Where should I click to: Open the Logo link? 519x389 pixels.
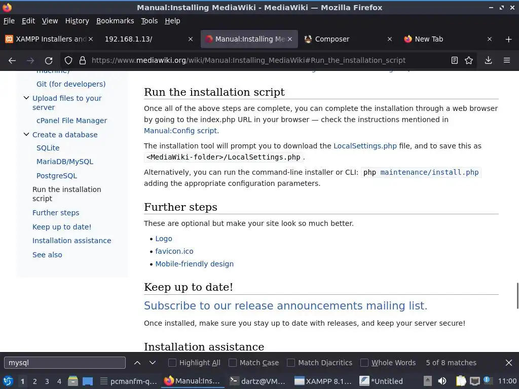164,239
